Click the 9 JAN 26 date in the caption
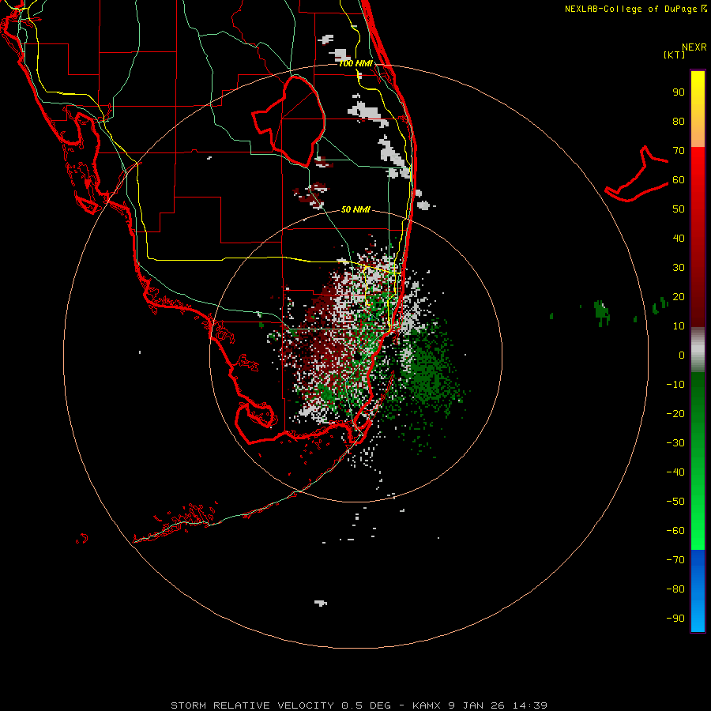Screen dimensions: 711x711 point(476,705)
